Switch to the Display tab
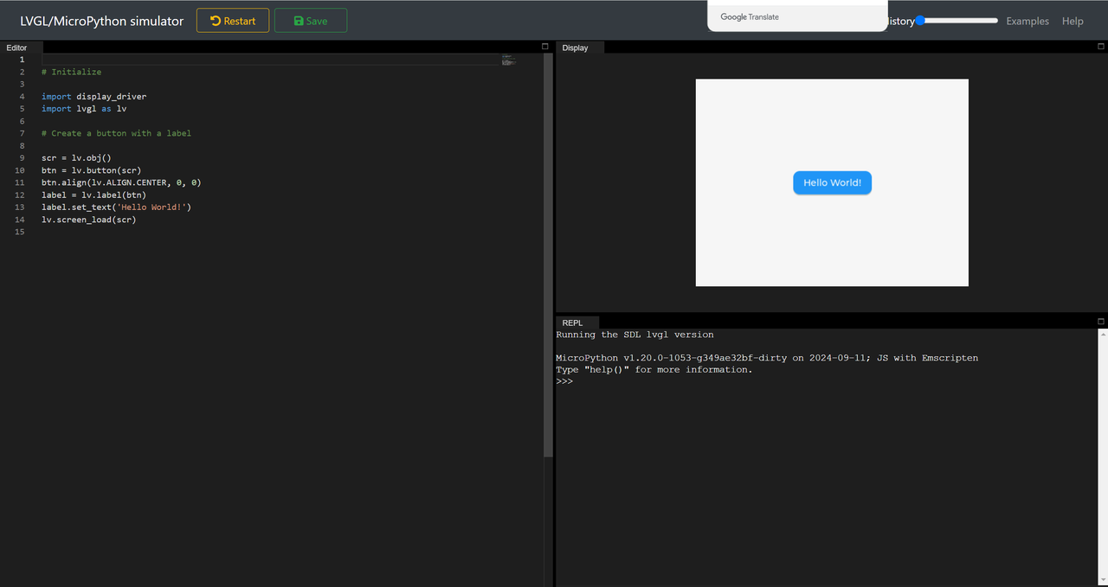Image resolution: width=1108 pixels, height=587 pixels. point(575,48)
